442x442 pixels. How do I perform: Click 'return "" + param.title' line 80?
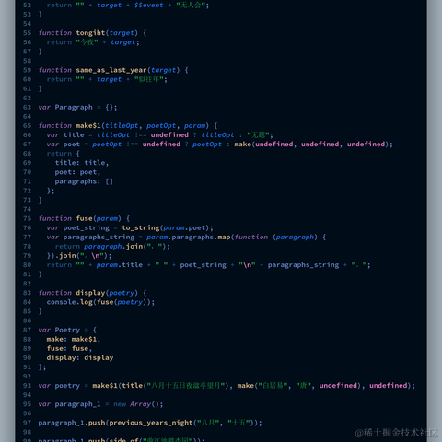pyautogui.click(x=209, y=265)
